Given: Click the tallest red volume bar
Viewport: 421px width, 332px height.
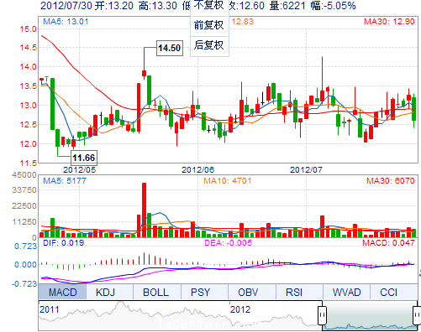Looking at the screenshot, I should click(145, 210).
